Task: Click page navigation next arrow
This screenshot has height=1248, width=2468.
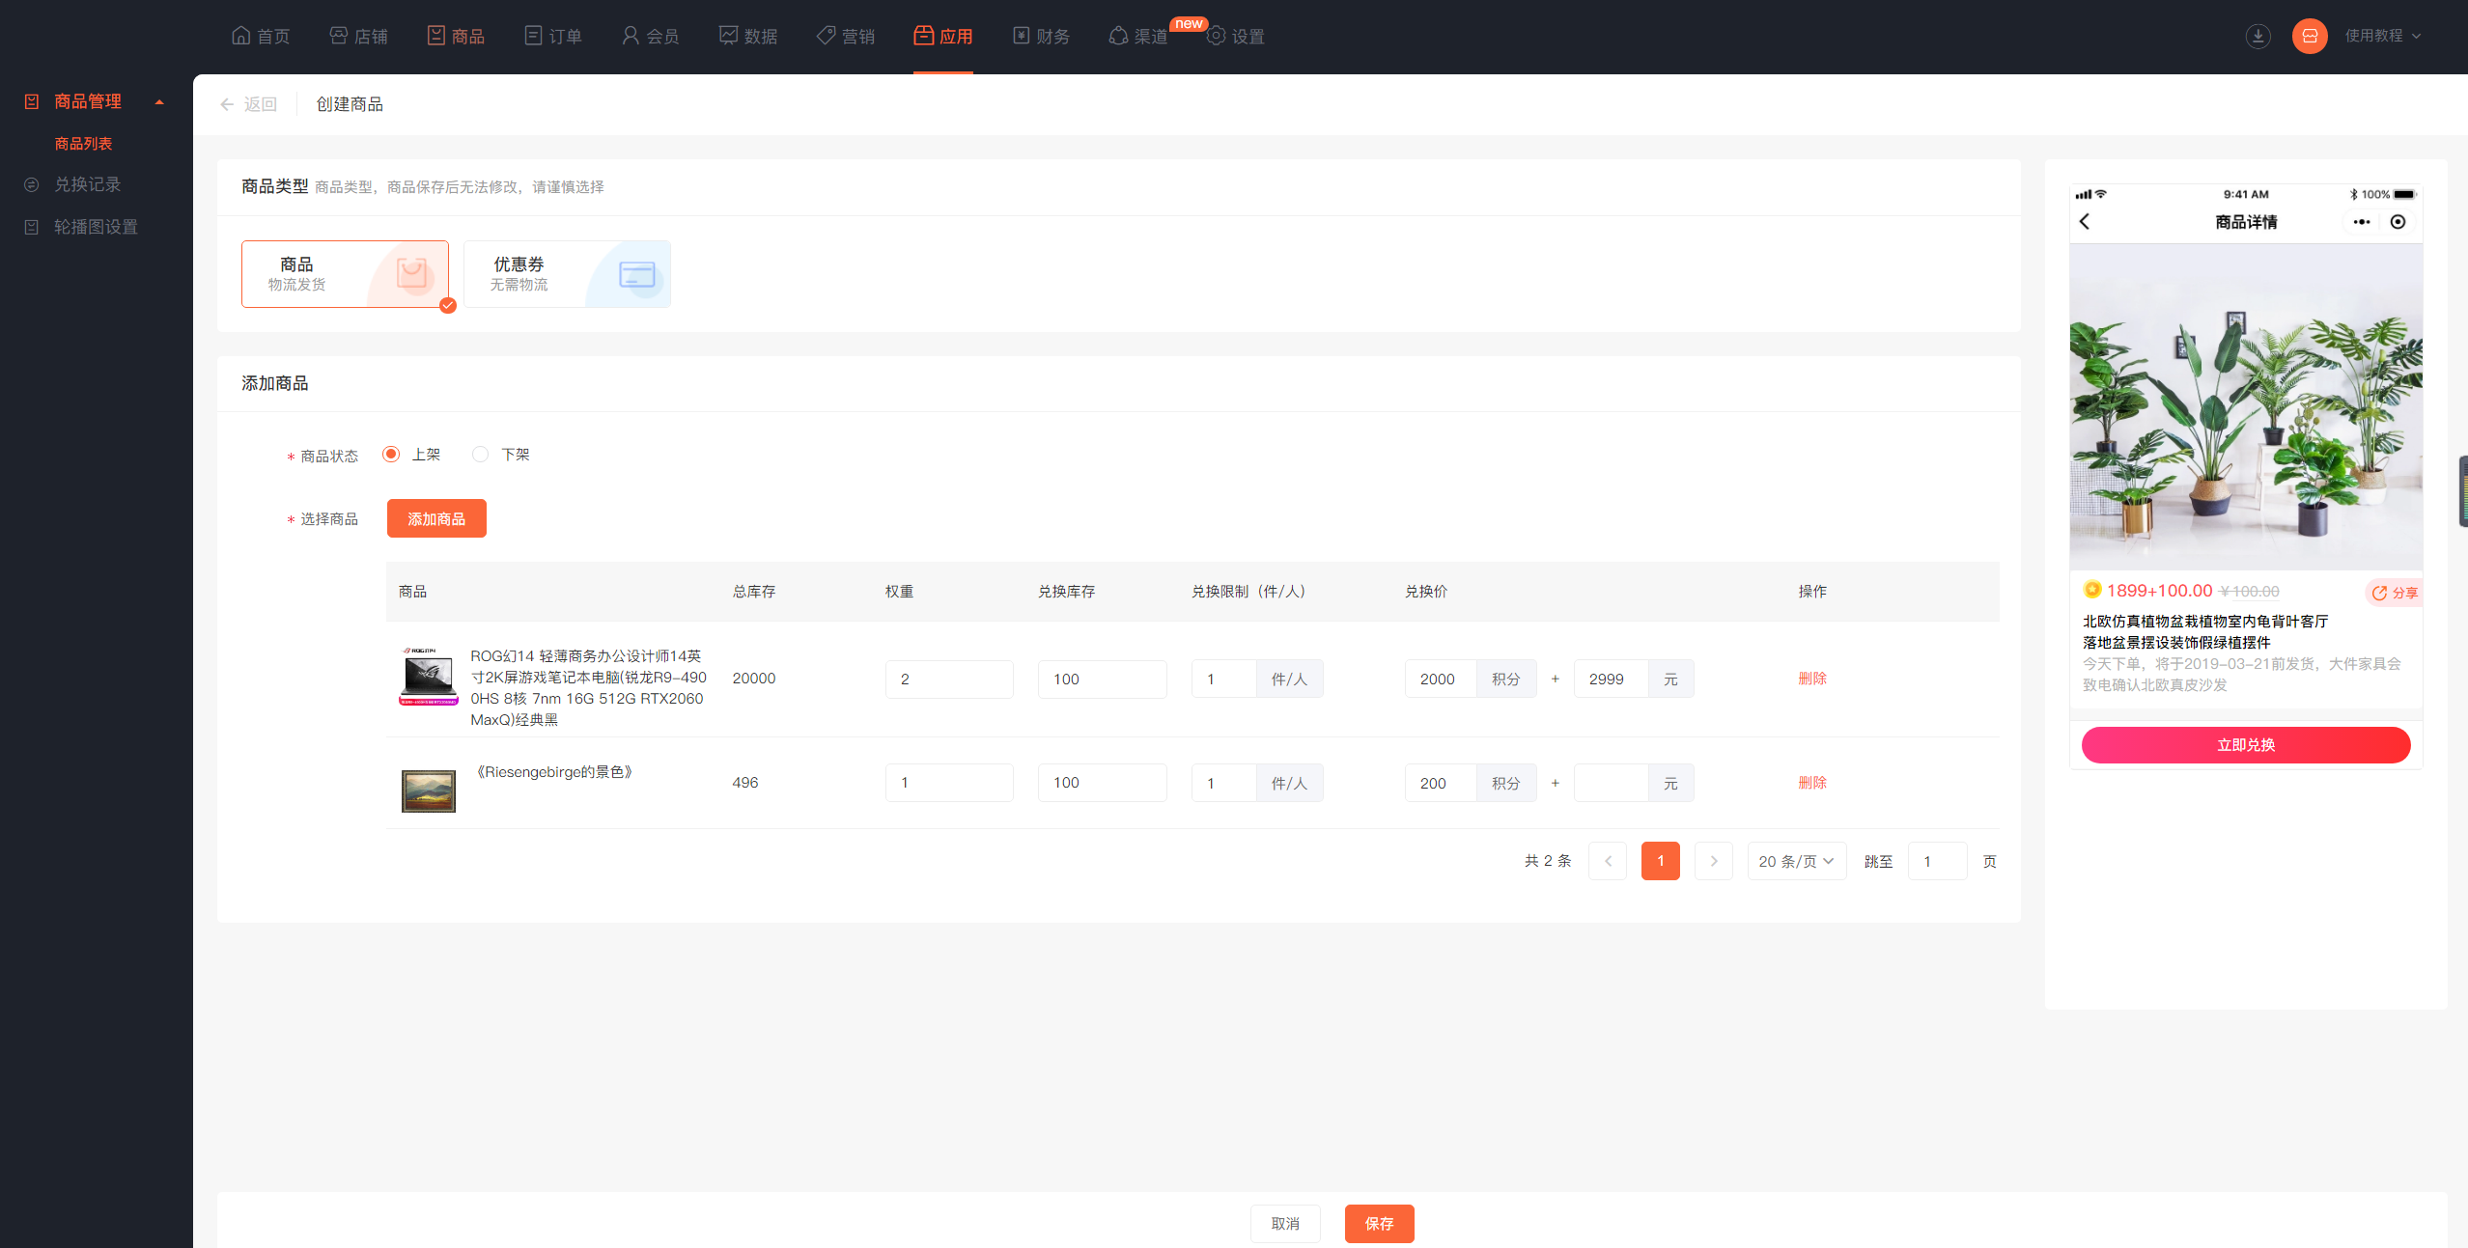Action: [1713, 860]
